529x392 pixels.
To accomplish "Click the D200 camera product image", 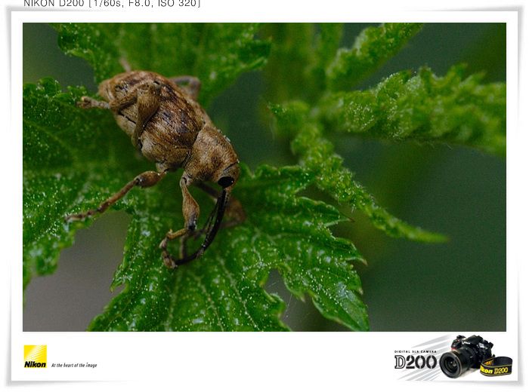I will coord(468,356).
